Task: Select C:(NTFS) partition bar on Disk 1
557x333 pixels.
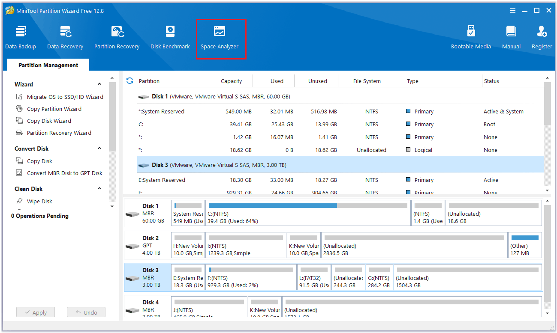Action: (308, 213)
